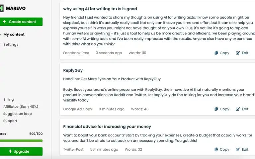The width and height of the screenshot is (255, 159).
Task: Open Settings in the sidebar
Action: click(x=11, y=44)
